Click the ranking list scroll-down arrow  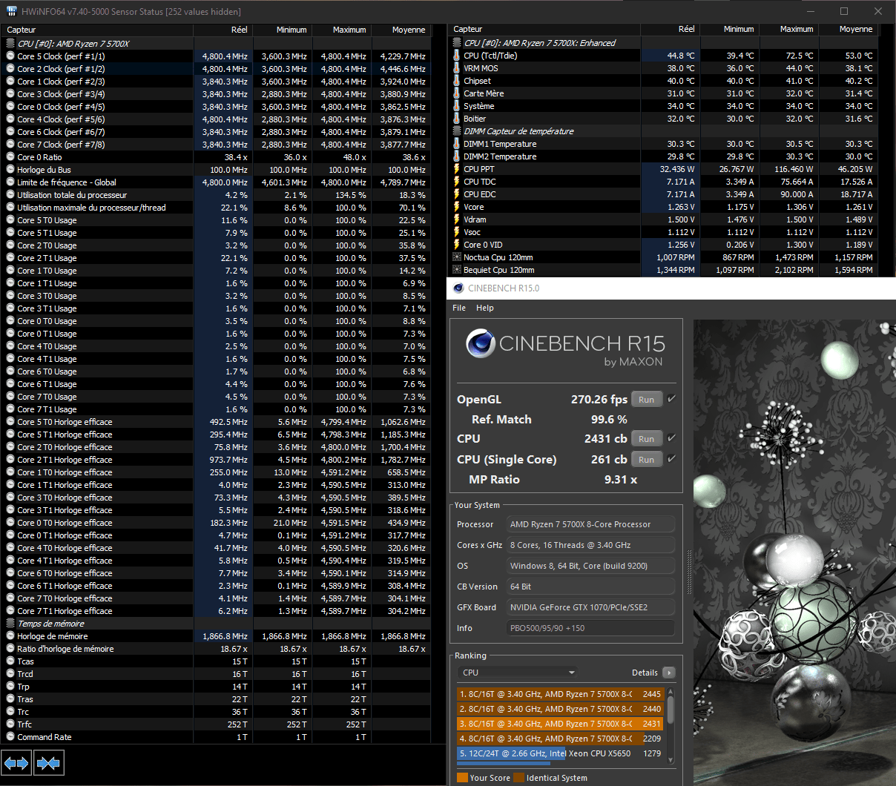tap(671, 759)
